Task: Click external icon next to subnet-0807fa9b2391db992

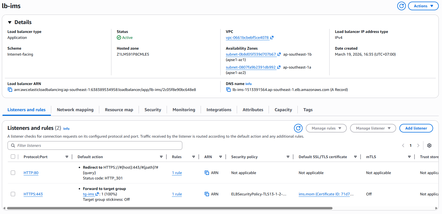Action: click(x=279, y=67)
